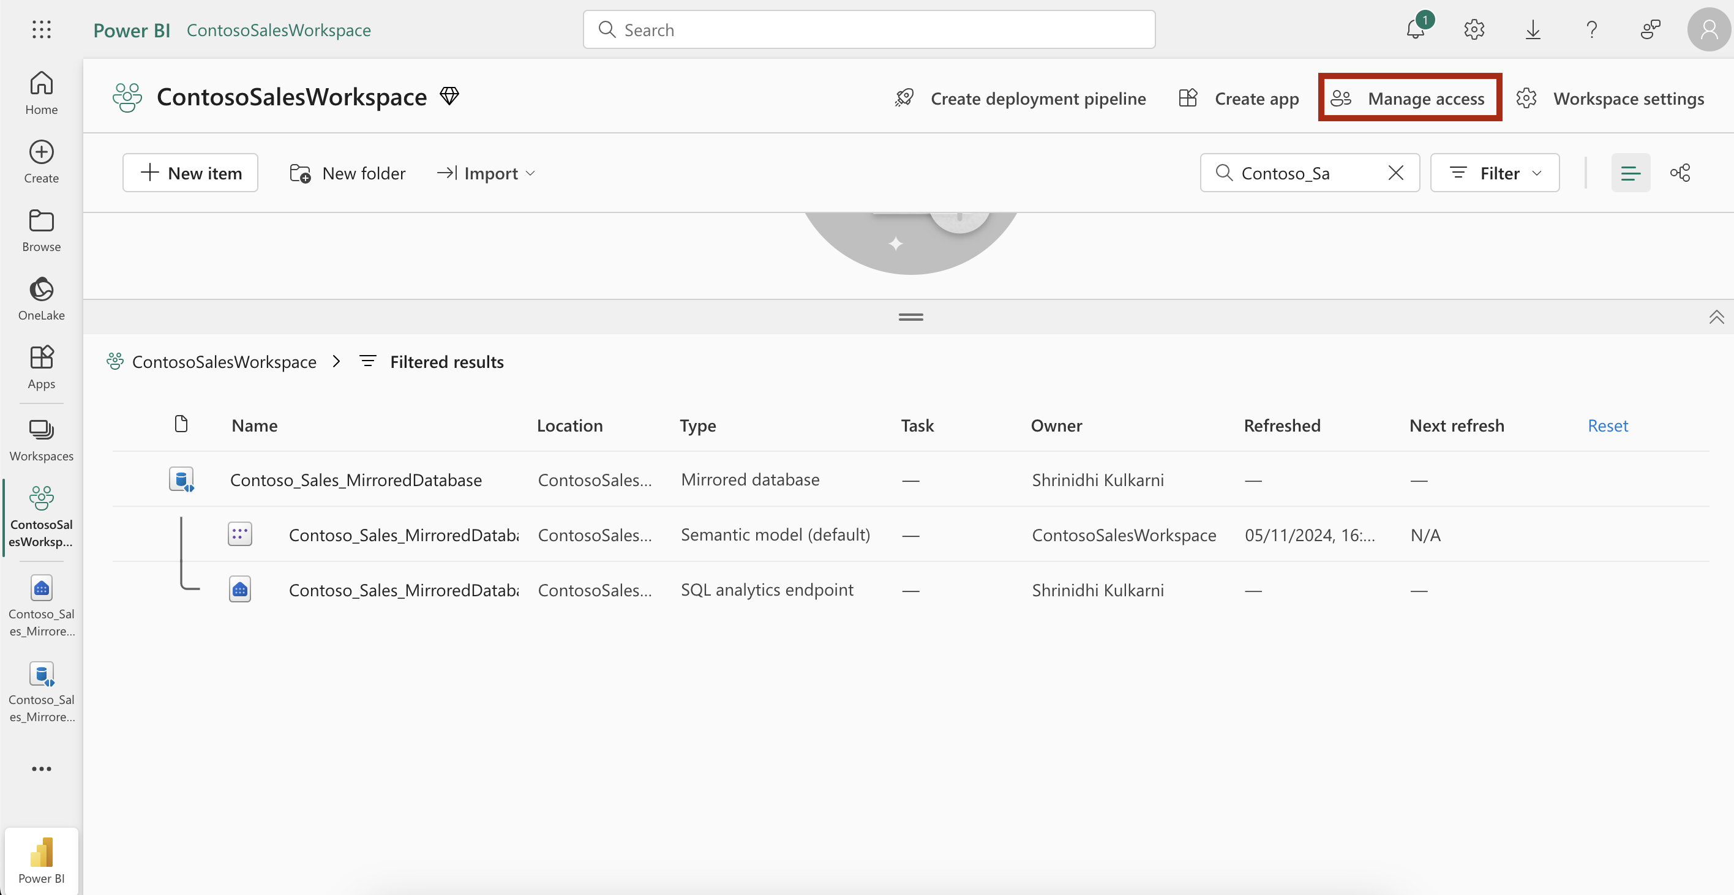1734x895 pixels.
Task: Collapse the workspace preview pane
Action: pos(910,316)
